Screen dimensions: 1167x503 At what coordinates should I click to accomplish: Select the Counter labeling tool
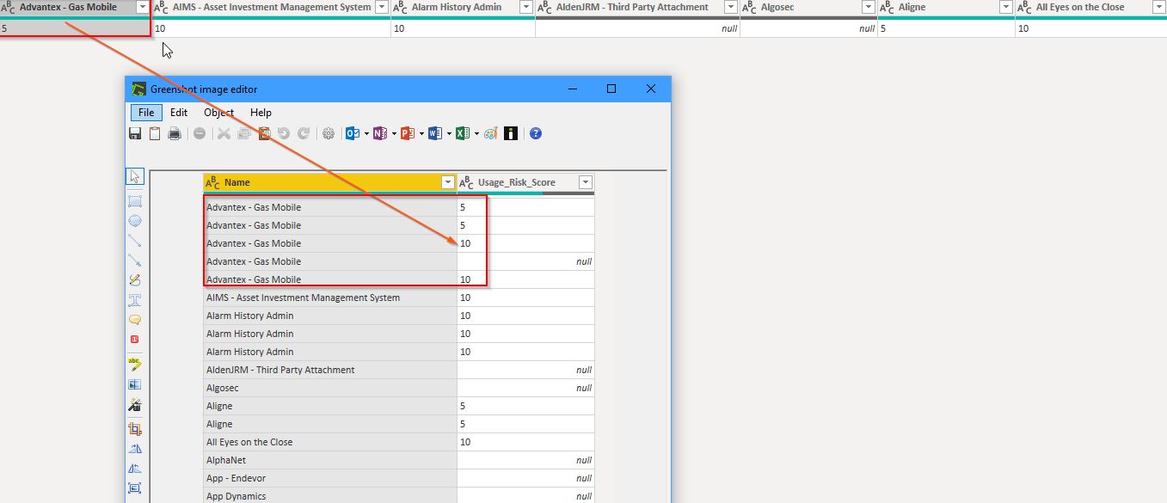[x=134, y=339]
